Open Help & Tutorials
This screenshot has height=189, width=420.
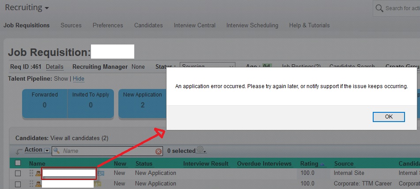[x=310, y=26]
